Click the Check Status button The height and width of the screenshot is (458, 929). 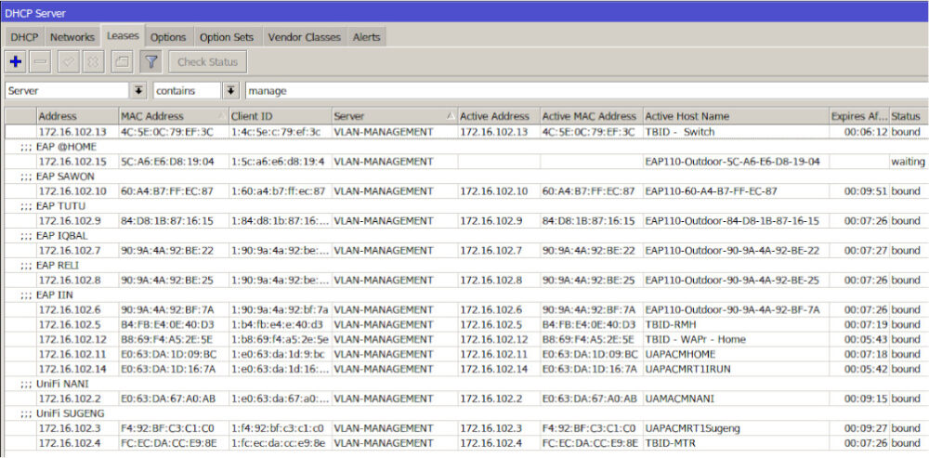point(207,61)
